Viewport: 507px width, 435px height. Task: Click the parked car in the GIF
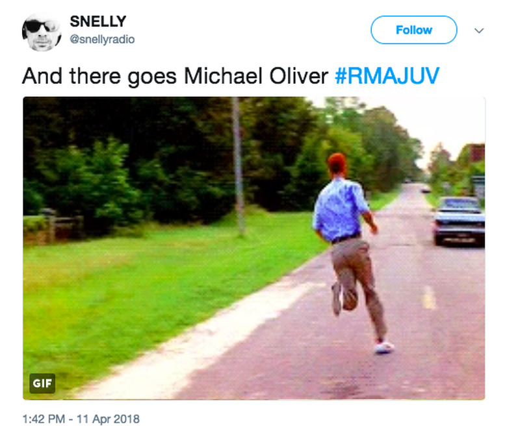(459, 221)
